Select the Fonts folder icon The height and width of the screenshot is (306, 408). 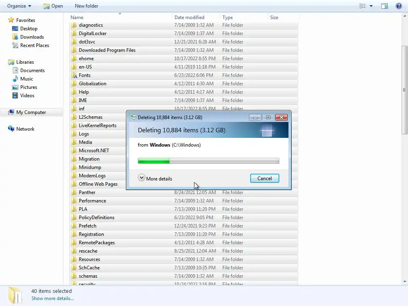click(74, 75)
